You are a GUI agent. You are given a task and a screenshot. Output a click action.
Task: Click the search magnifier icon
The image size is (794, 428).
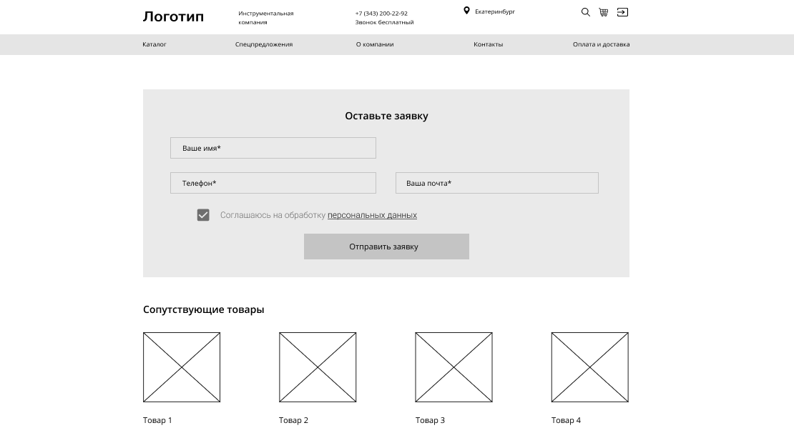click(x=585, y=12)
